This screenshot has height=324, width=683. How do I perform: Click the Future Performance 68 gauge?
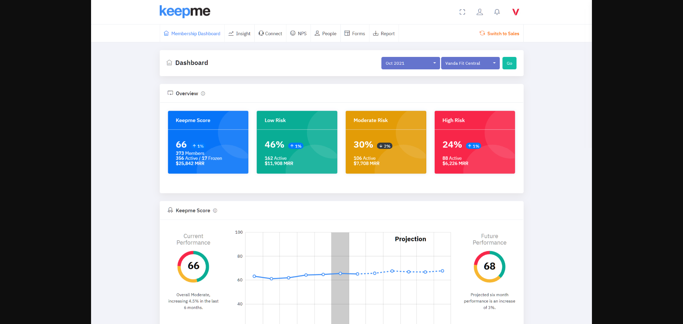coord(489,266)
